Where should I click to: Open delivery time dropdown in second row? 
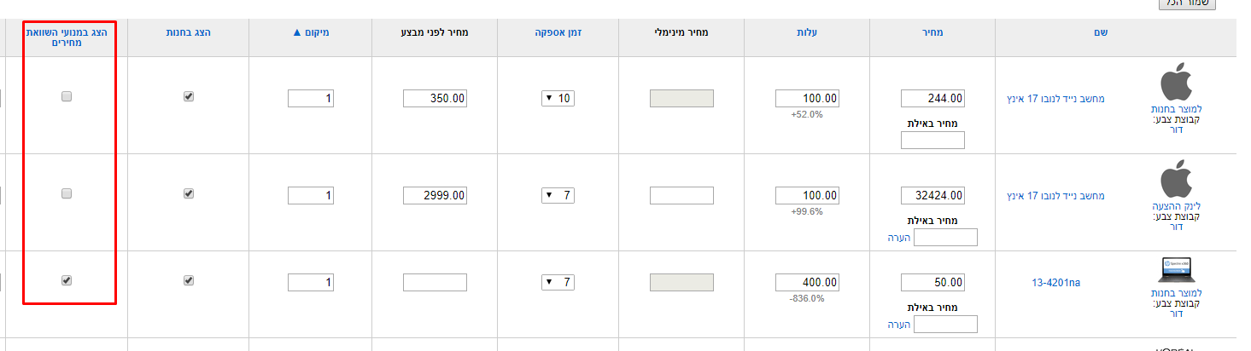(558, 196)
